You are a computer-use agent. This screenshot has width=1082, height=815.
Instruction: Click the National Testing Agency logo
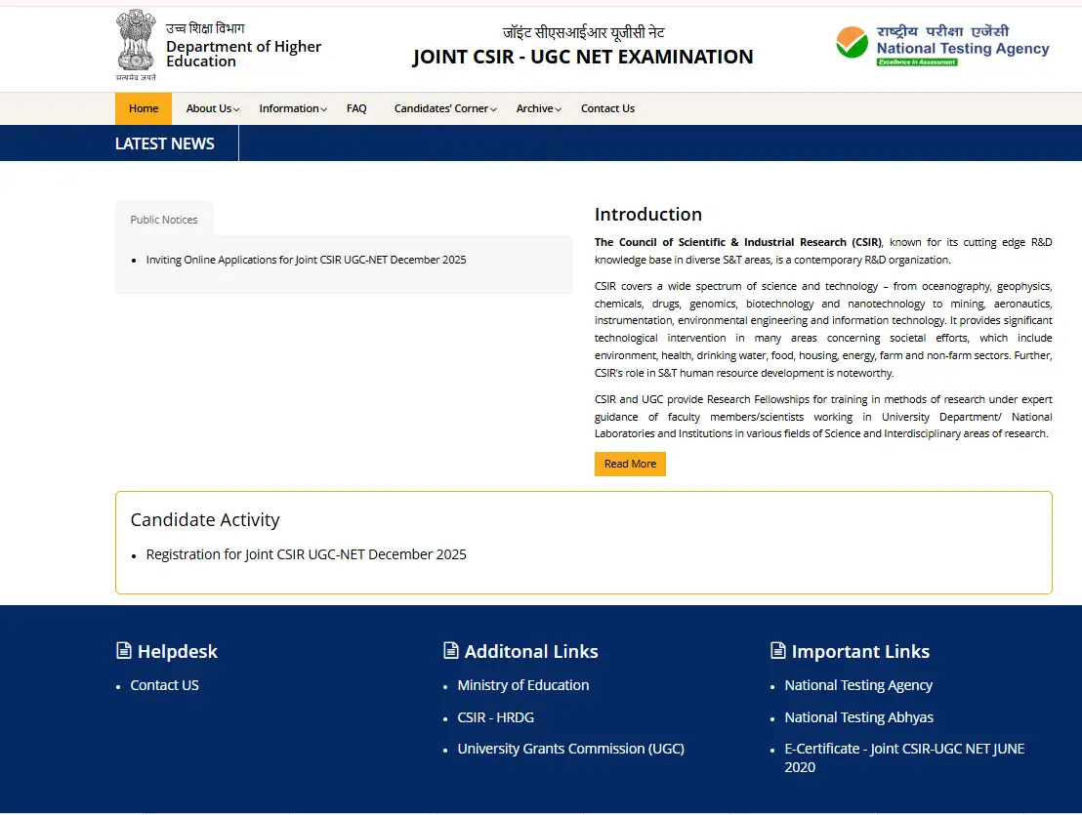(x=940, y=43)
